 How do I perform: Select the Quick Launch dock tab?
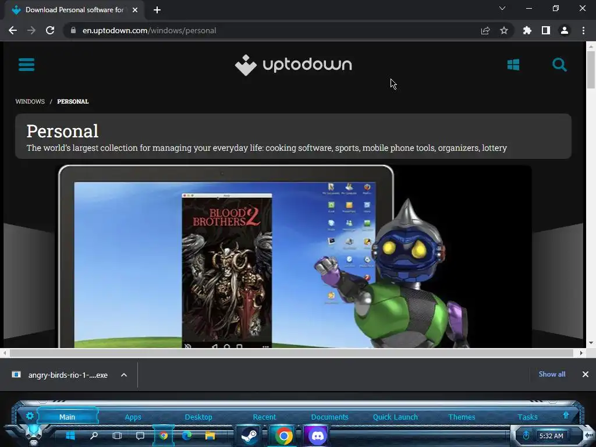tap(395, 417)
